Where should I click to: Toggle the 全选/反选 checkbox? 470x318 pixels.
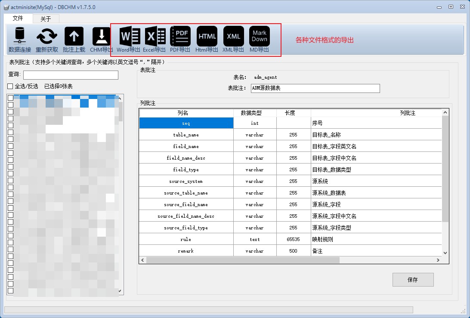10,86
